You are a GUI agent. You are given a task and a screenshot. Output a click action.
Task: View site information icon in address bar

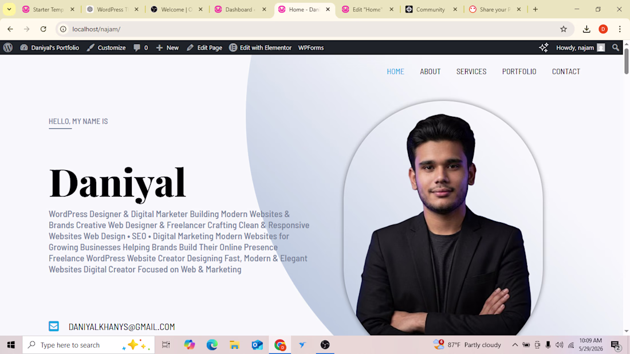click(x=63, y=29)
